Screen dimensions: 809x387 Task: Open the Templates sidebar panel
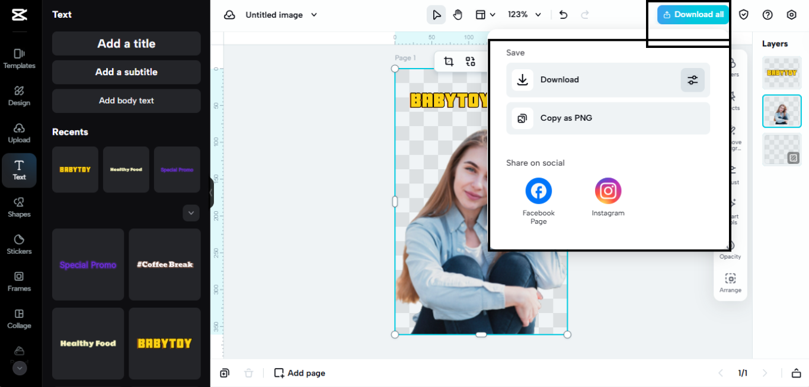[x=20, y=59]
